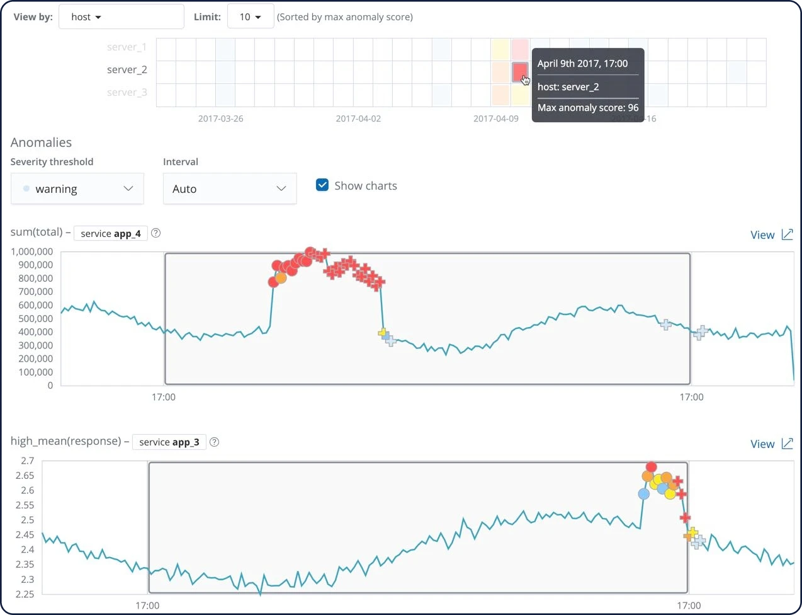Click the 2017-04-09 date label
Screen dimensions: 802x615
click(x=496, y=118)
